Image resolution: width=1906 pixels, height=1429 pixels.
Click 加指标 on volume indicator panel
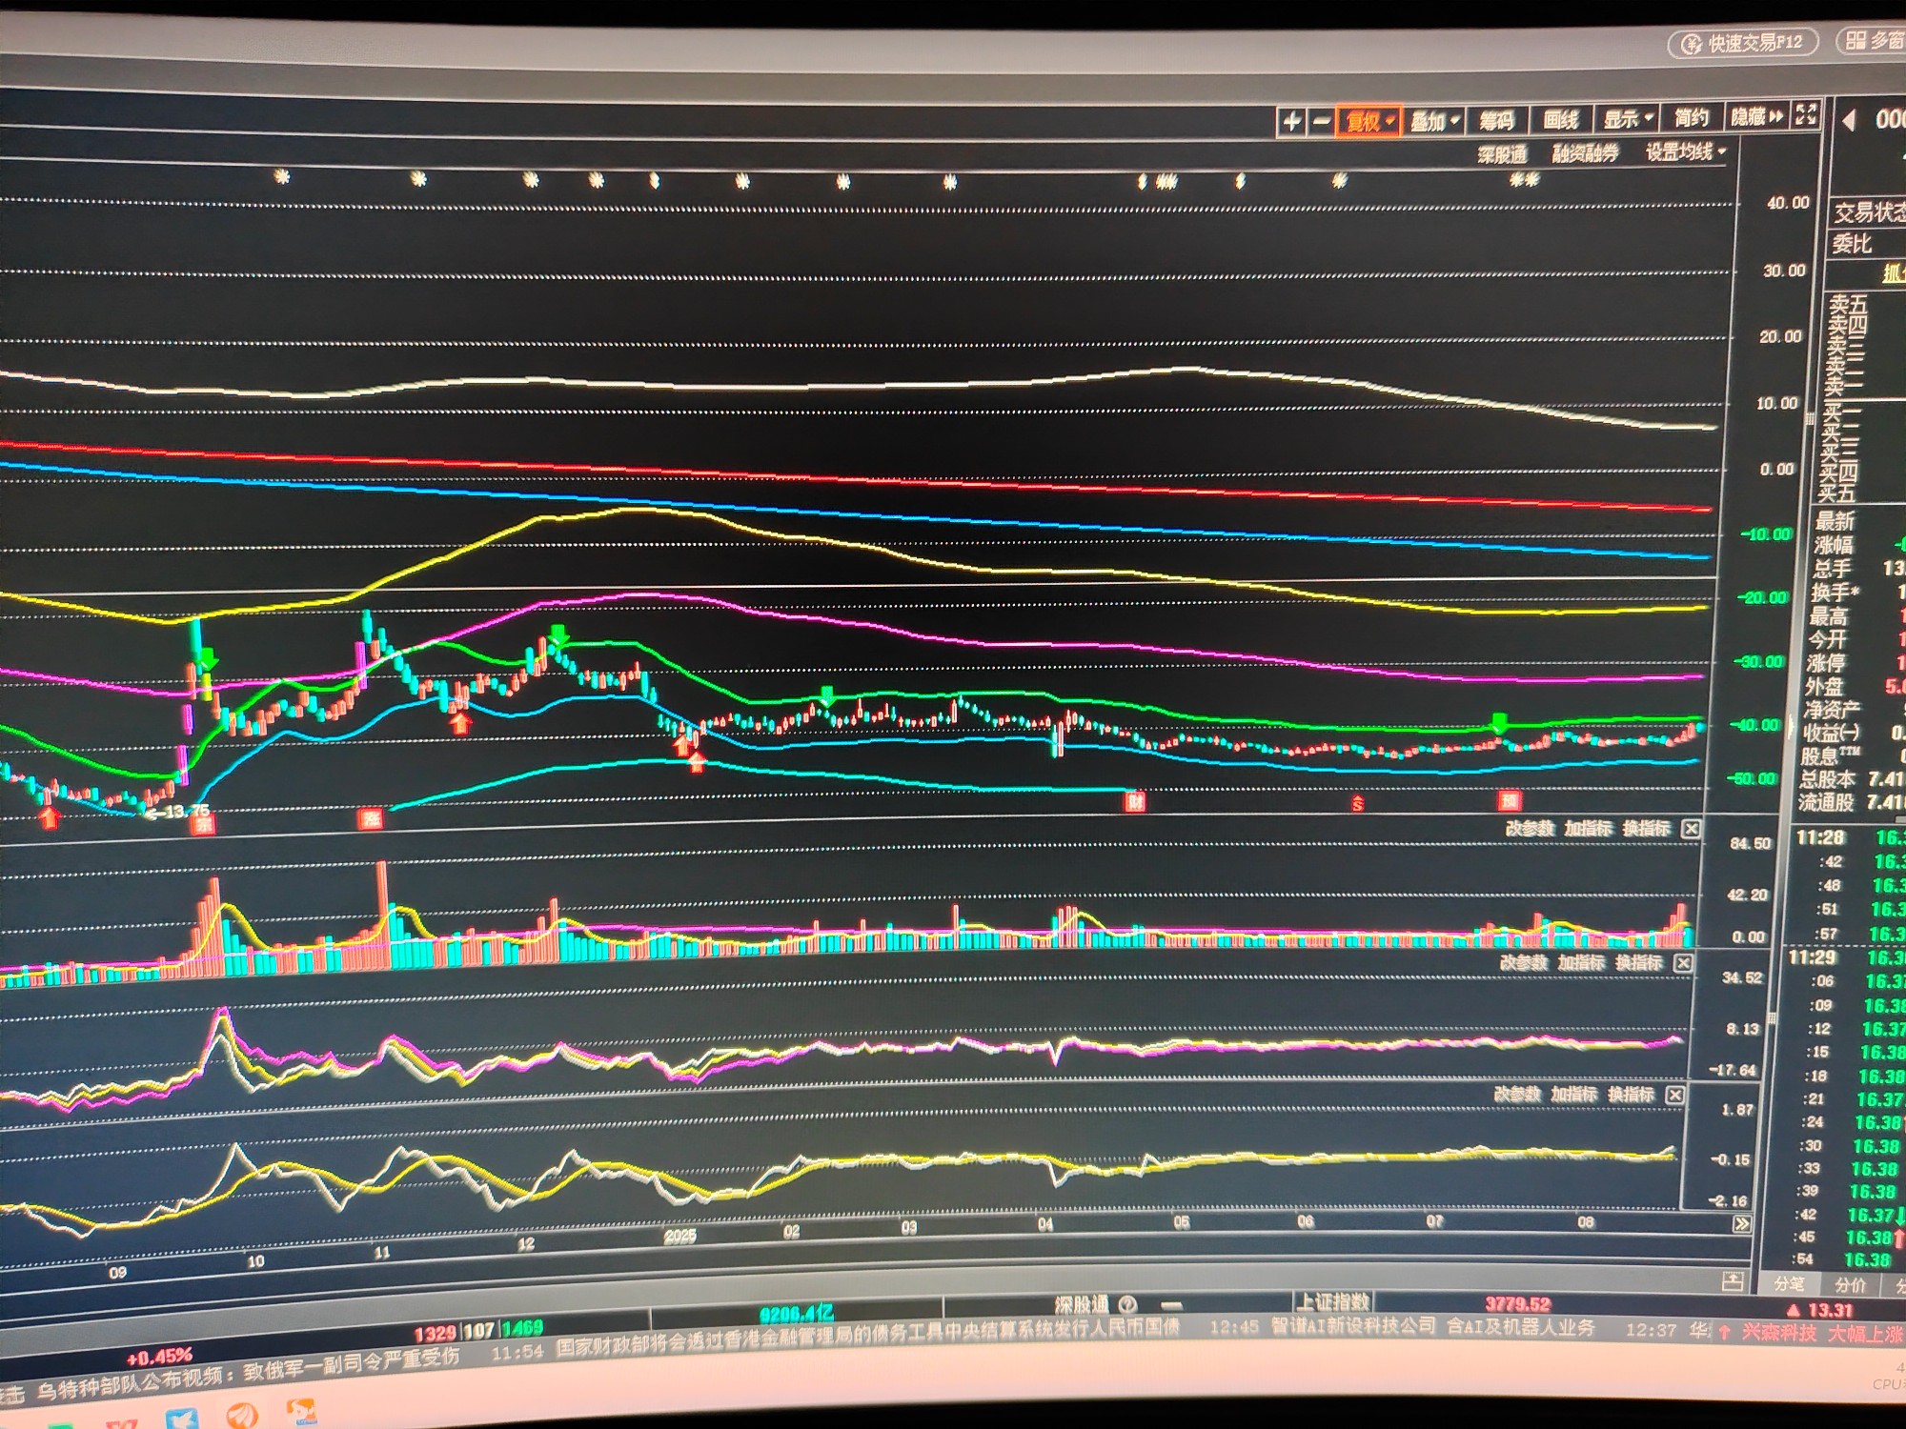[x=1588, y=828]
